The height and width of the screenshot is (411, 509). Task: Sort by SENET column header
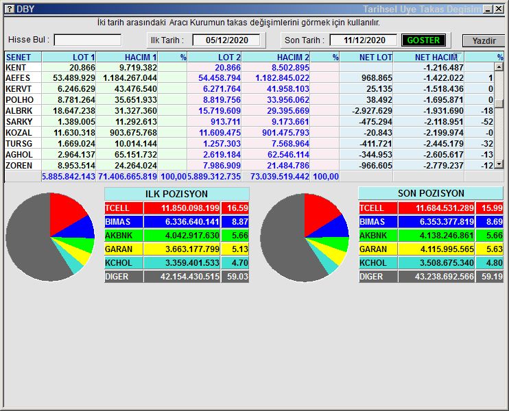click(23, 57)
